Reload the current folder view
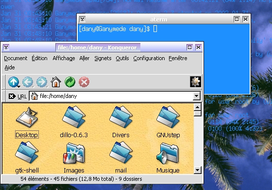 (70, 82)
